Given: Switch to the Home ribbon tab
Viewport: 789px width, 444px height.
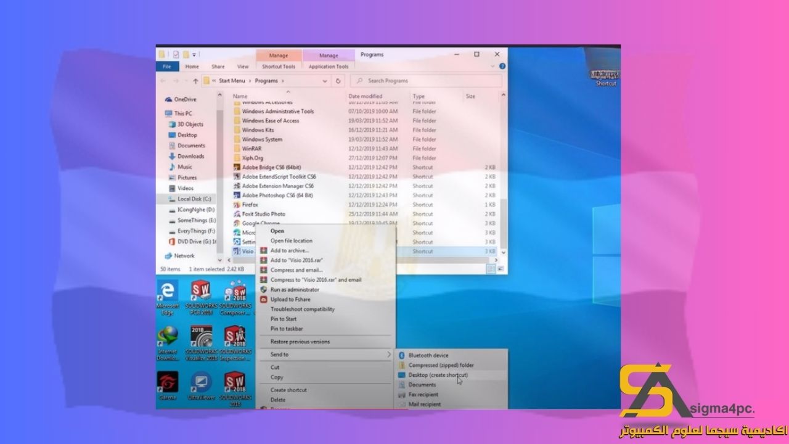Looking at the screenshot, I should click(192, 67).
